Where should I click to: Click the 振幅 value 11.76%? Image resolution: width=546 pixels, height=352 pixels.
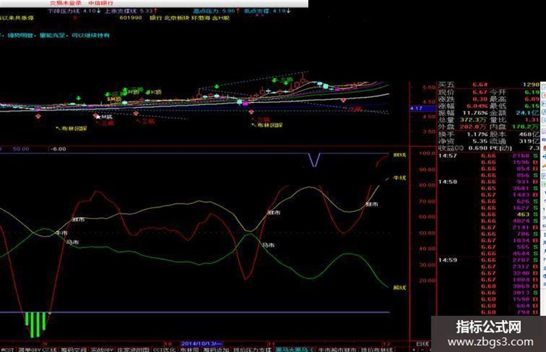pyautogui.click(x=475, y=113)
